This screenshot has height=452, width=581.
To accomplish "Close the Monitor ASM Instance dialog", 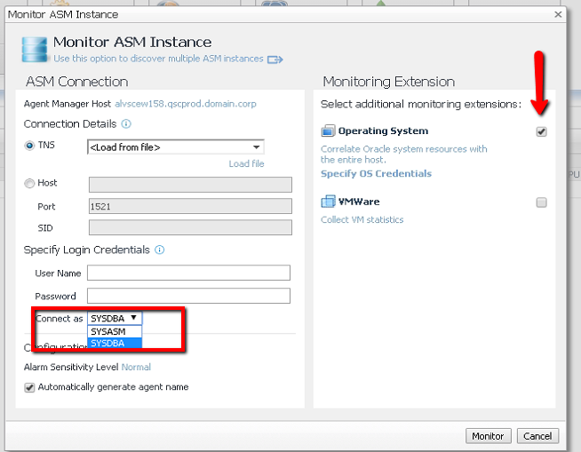I will [x=557, y=14].
